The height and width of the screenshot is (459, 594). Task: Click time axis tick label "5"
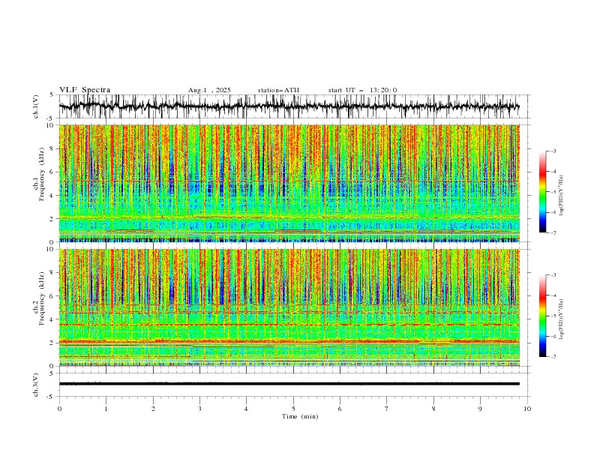[x=293, y=409]
